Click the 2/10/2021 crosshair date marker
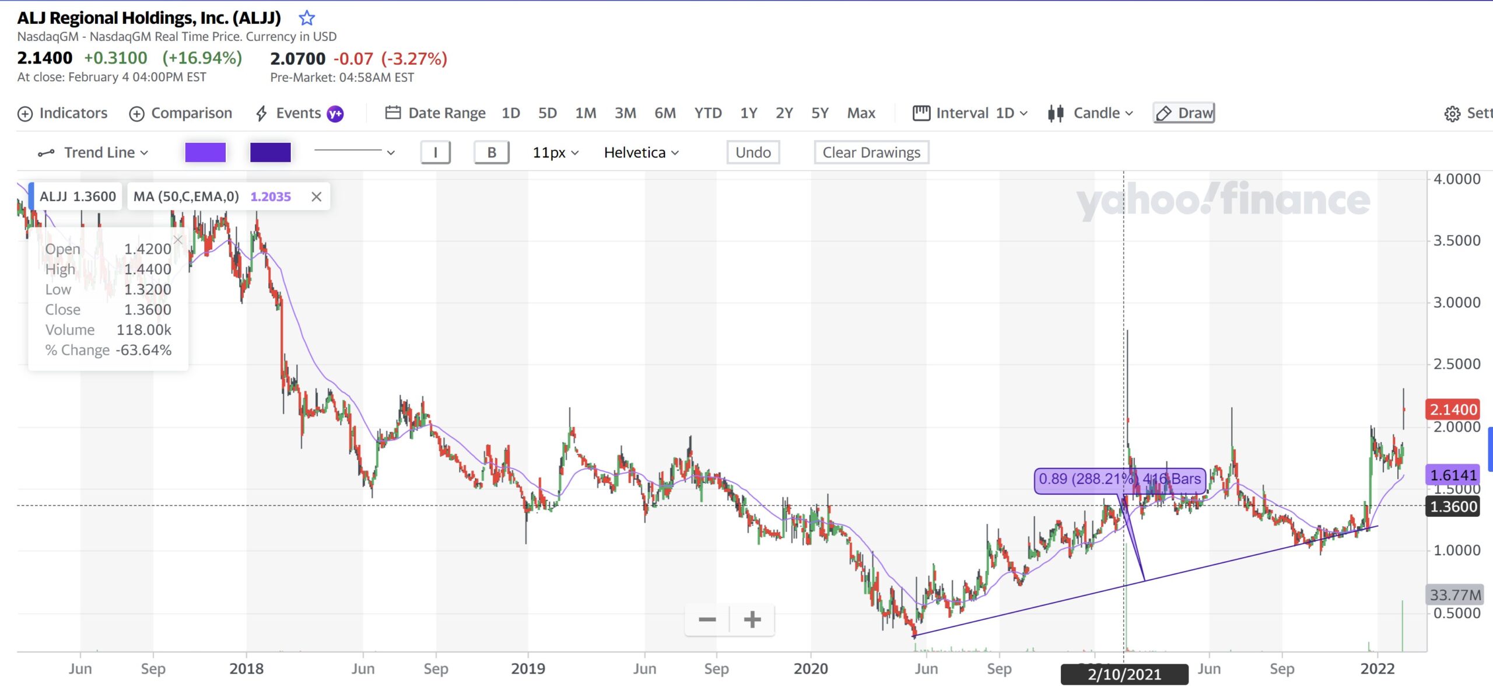This screenshot has height=690, width=1493. (1124, 675)
